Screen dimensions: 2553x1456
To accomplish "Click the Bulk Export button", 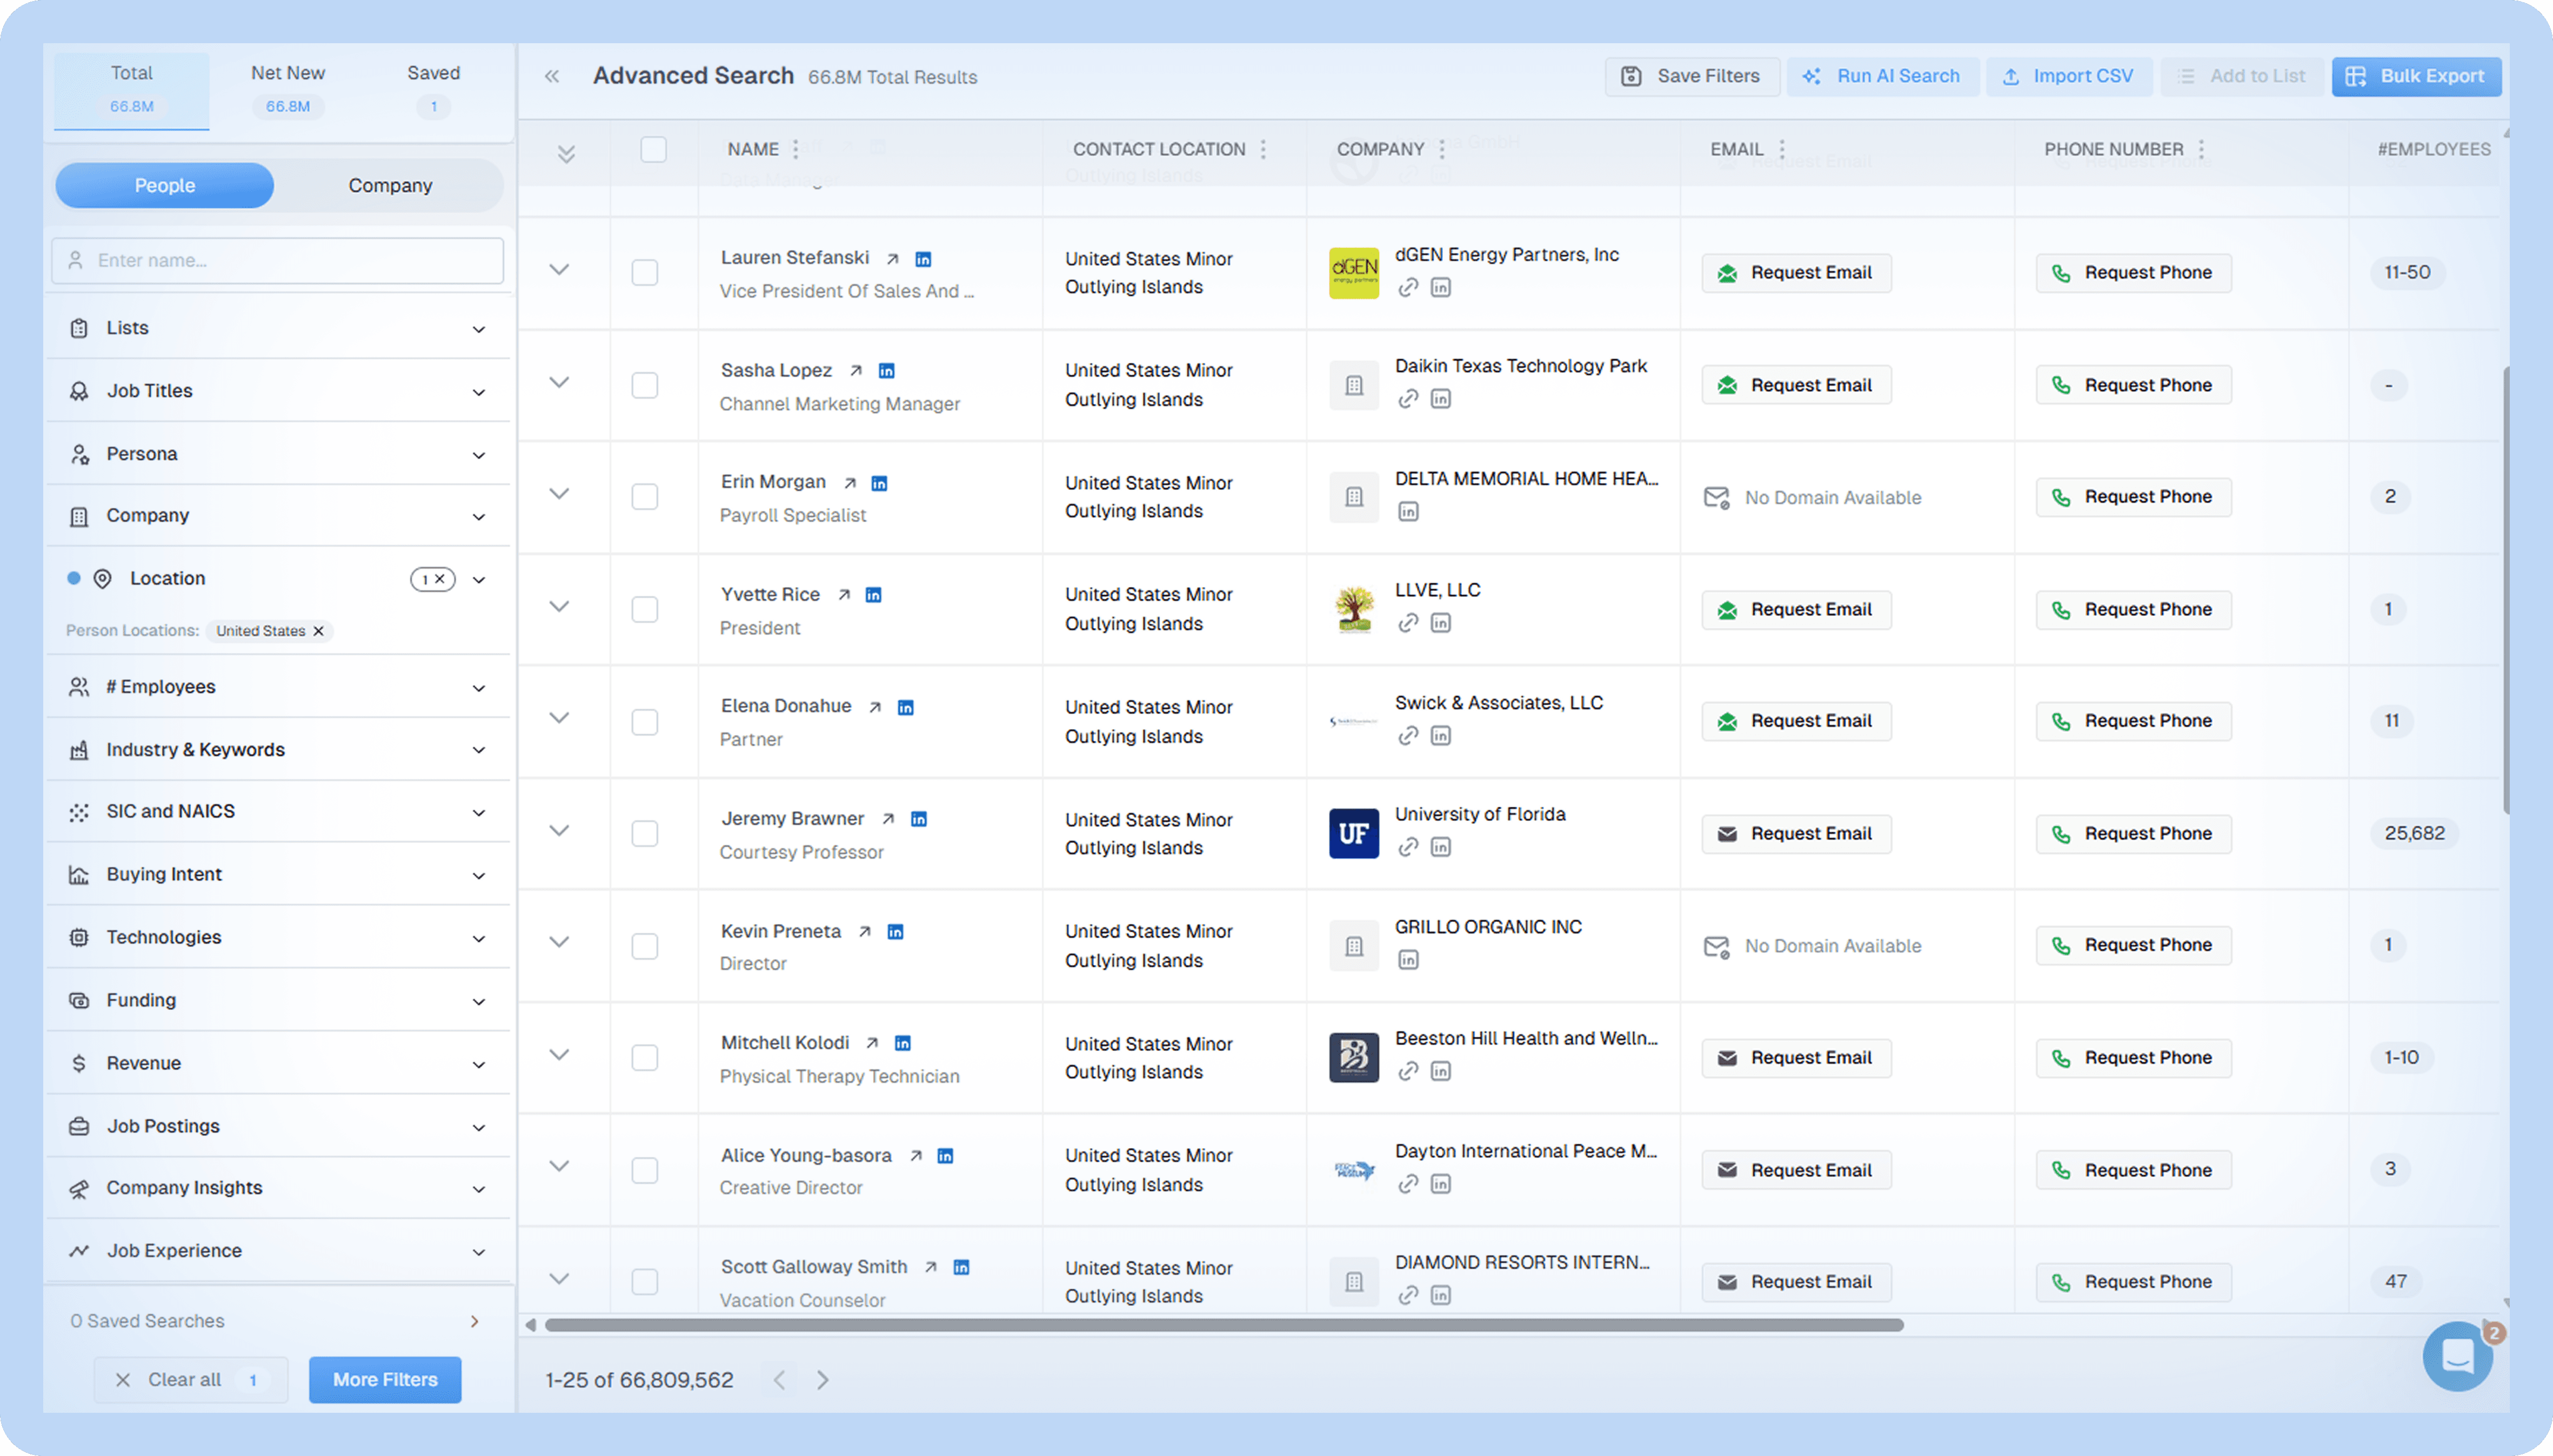I will [x=2415, y=76].
